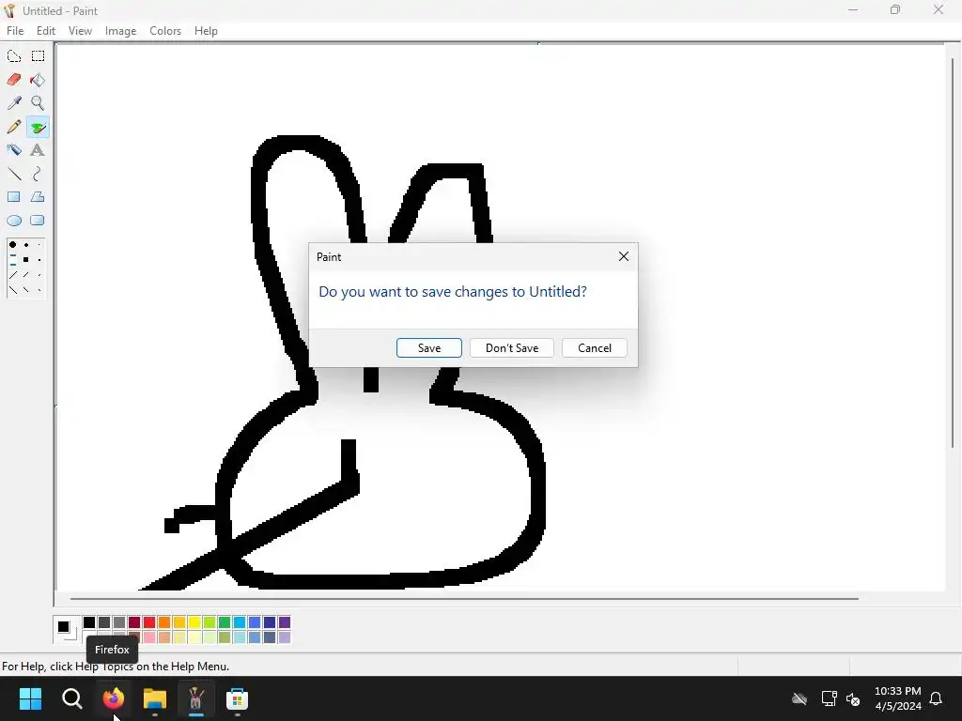The height and width of the screenshot is (721, 962).
Task: Select the Polygon shape tool
Action: (38, 197)
